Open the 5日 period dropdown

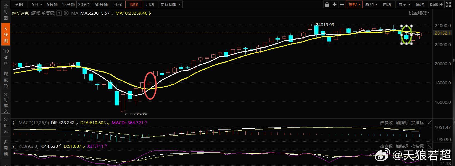[37, 4]
